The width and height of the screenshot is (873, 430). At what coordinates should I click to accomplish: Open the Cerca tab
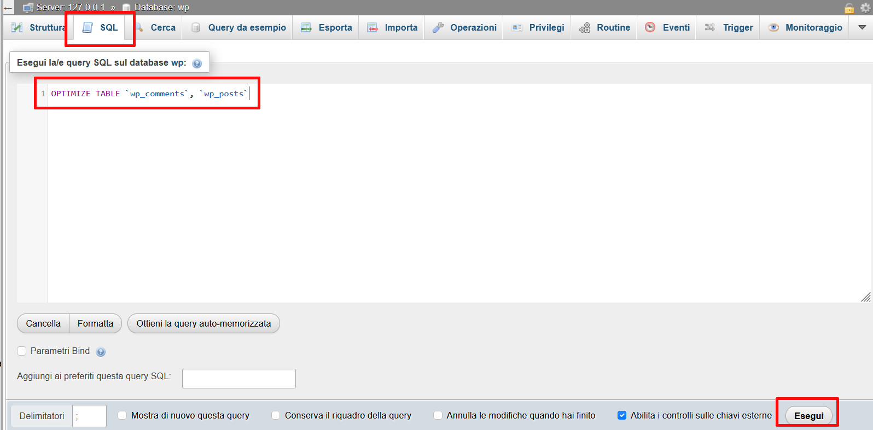(155, 27)
